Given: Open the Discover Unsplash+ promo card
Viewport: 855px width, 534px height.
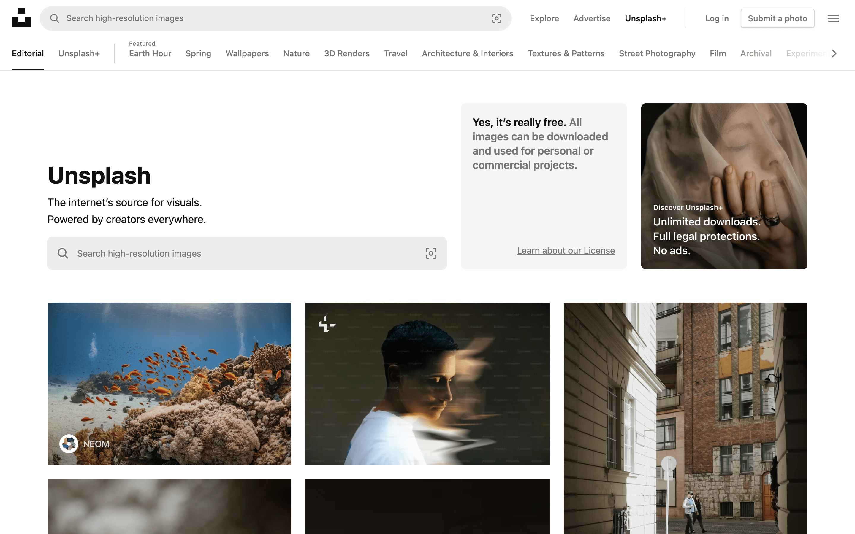Looking at the screenshot, I should [724, 186].
